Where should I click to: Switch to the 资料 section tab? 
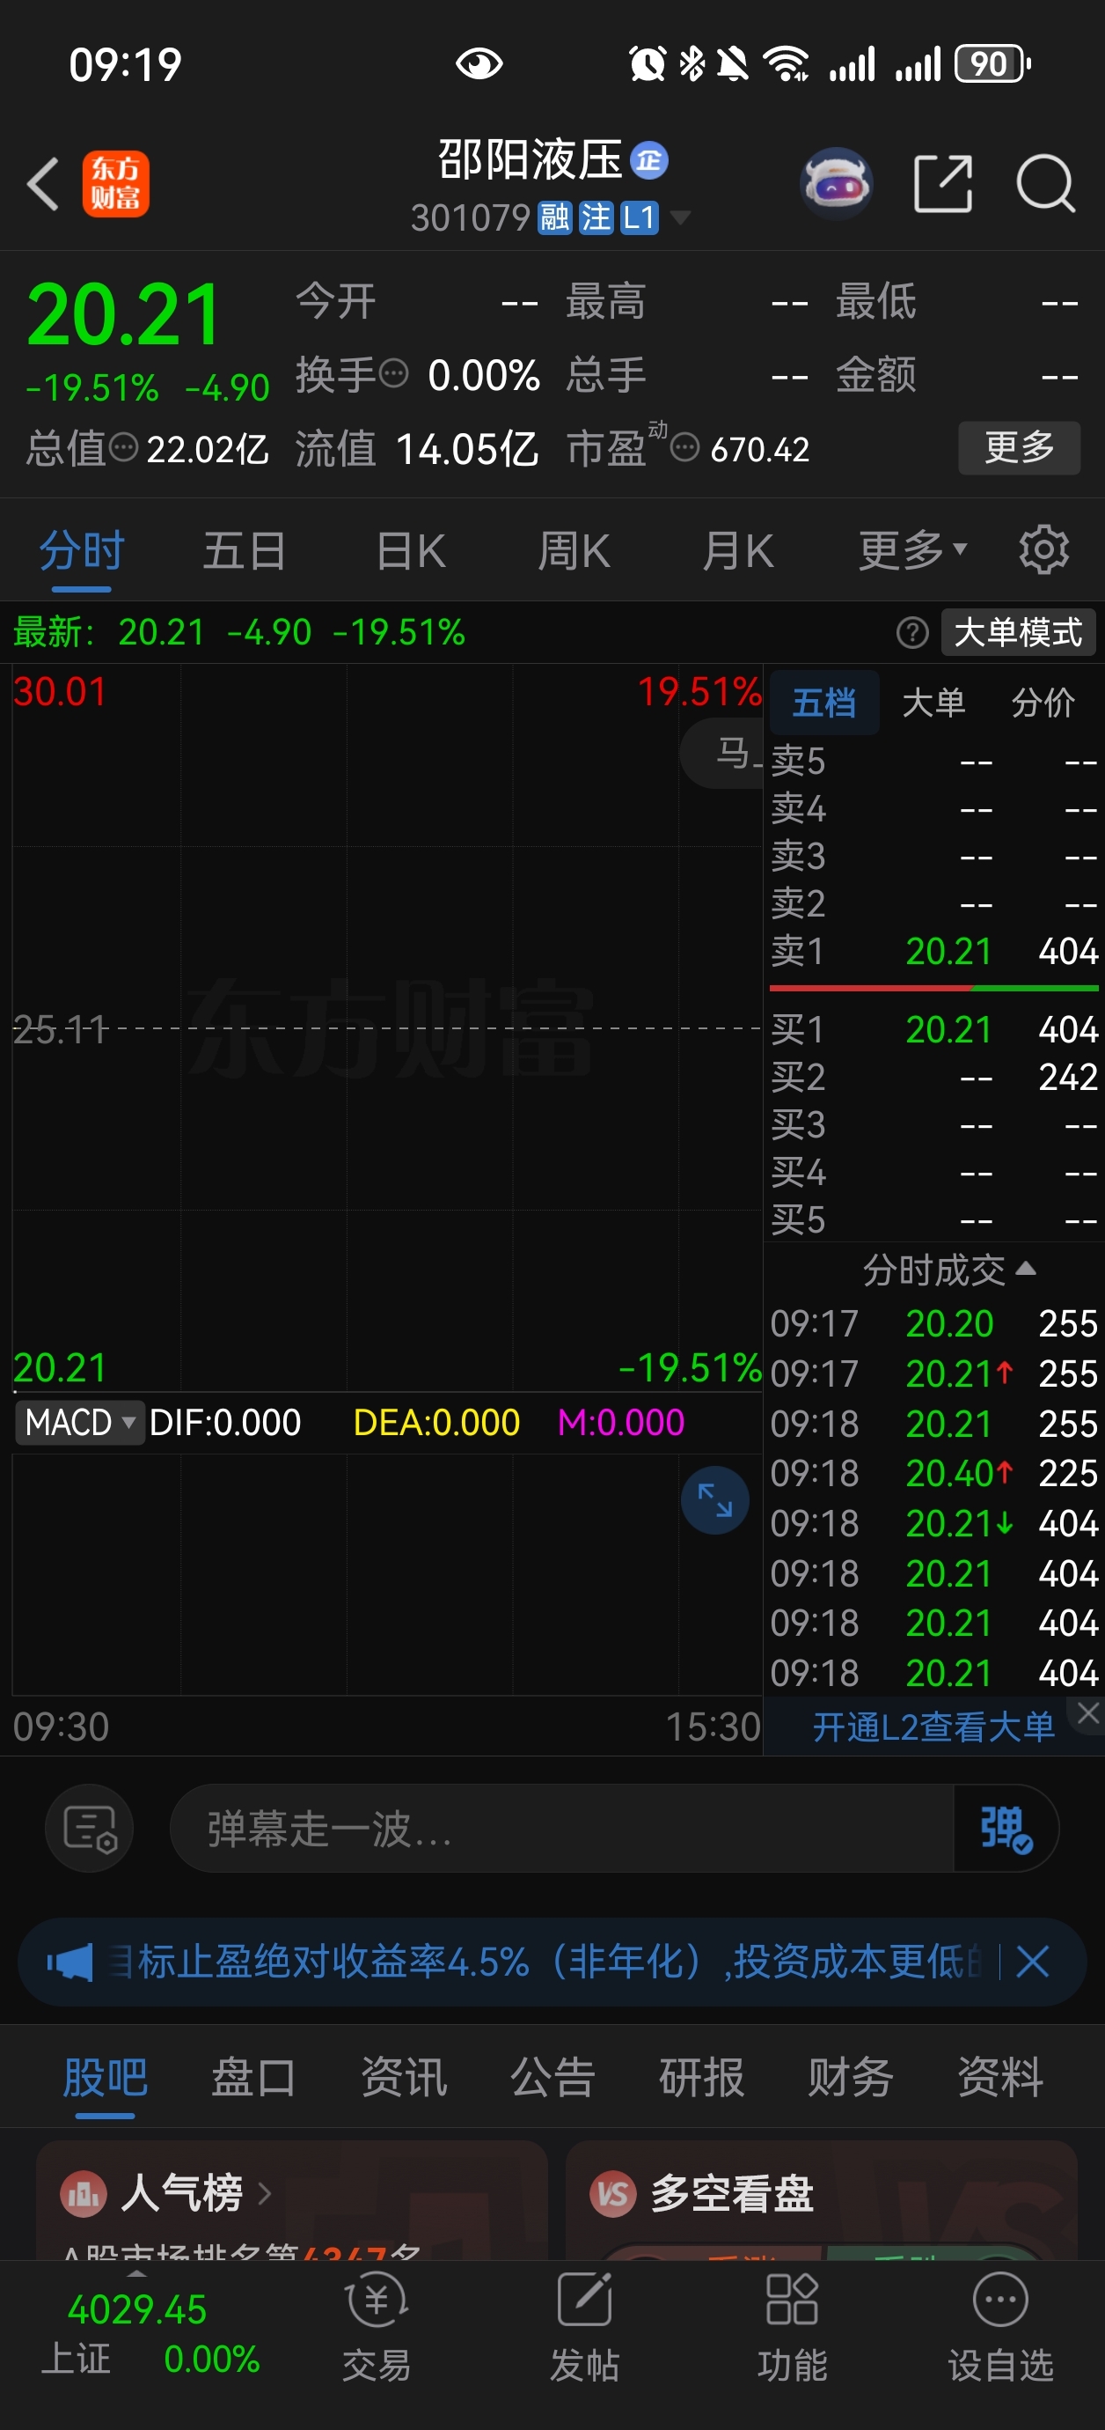1000,2077
